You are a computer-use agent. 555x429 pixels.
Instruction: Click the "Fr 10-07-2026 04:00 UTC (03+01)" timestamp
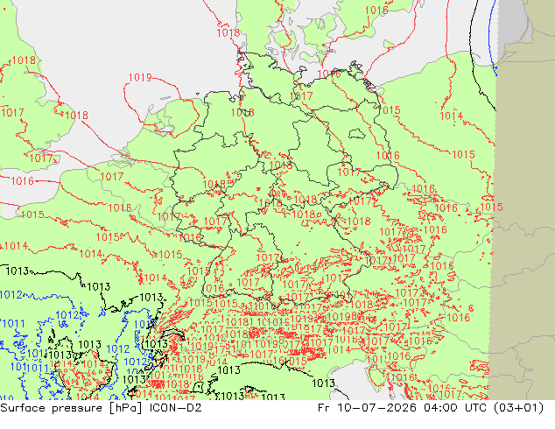[x=431, y=408]
